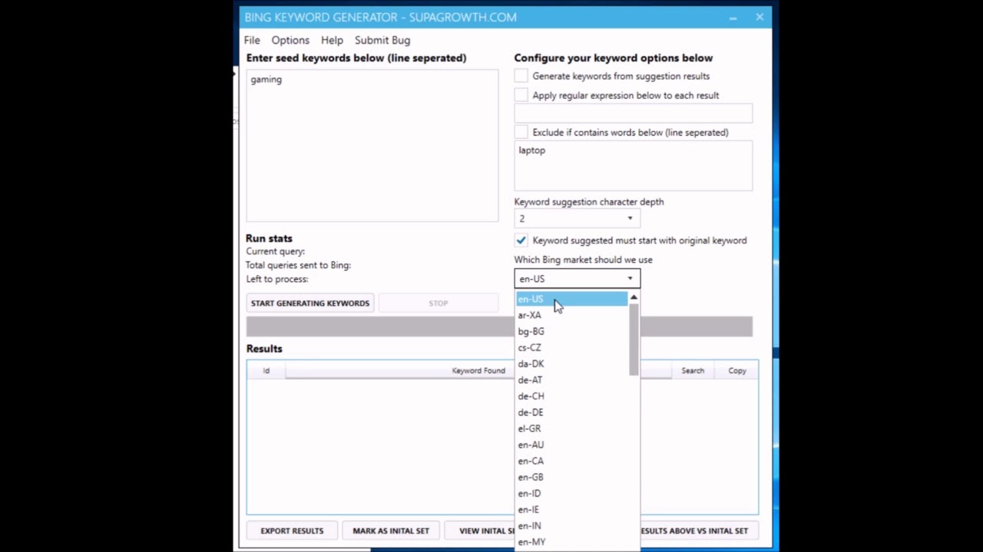Select en-IN in the market list

point(572,526)
